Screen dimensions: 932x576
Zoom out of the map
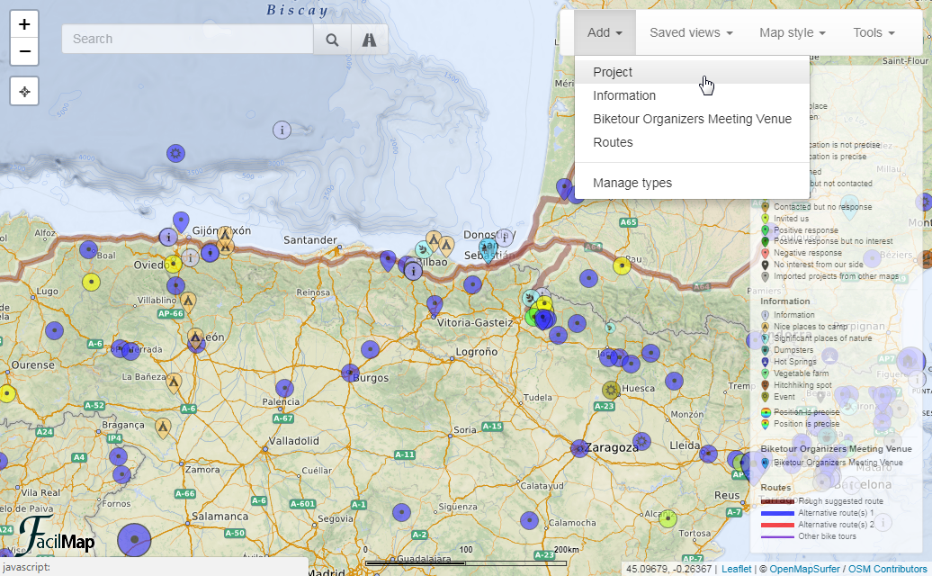pyautogui.click(x=24, y=51)
